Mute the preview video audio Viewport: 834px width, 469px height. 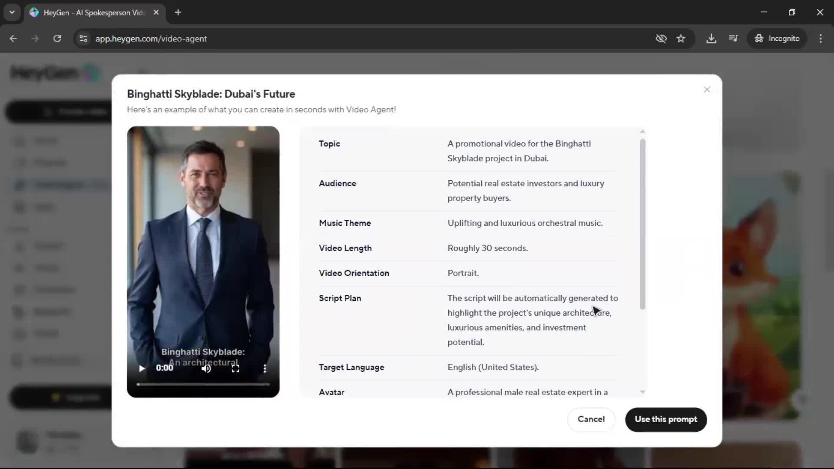click(x=206, y=368)
